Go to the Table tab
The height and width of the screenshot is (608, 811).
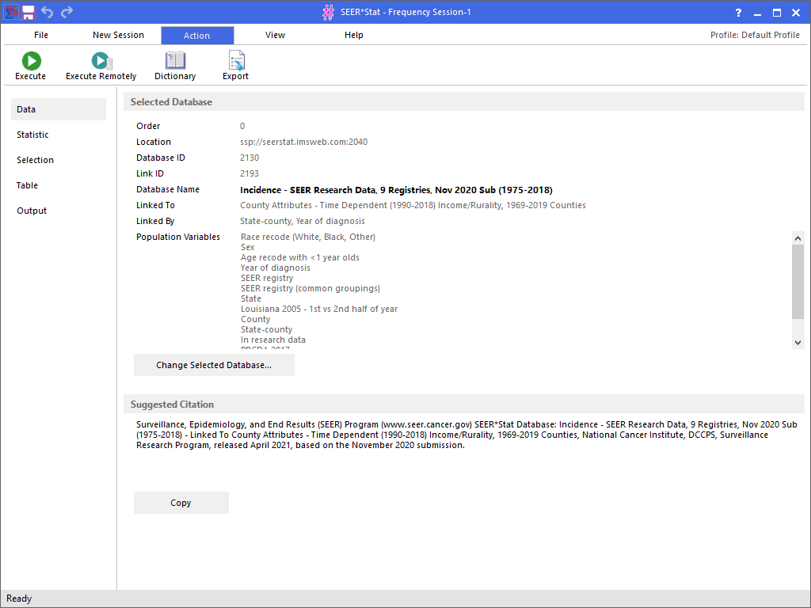tap(28, 185)
